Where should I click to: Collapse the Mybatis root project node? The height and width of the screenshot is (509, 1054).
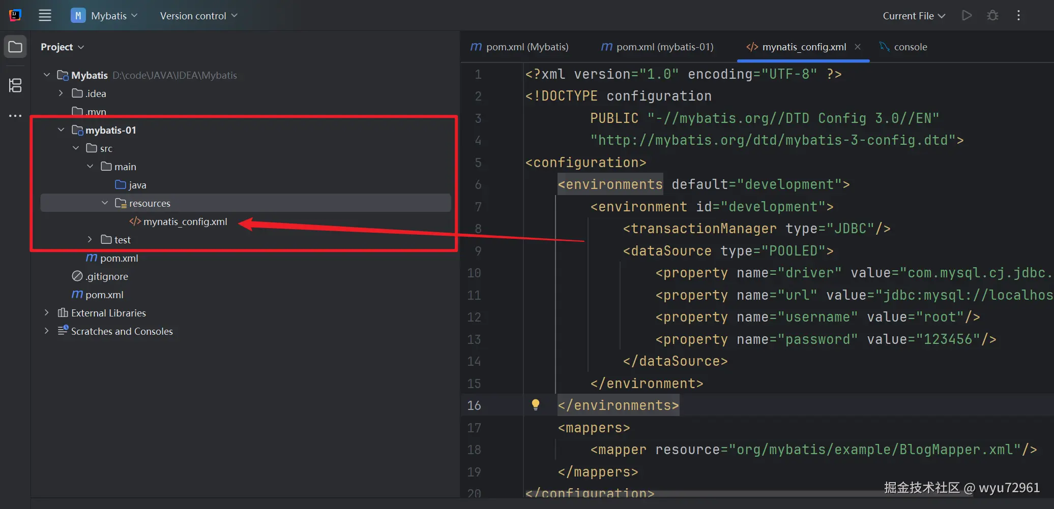(x=47, y=75)
